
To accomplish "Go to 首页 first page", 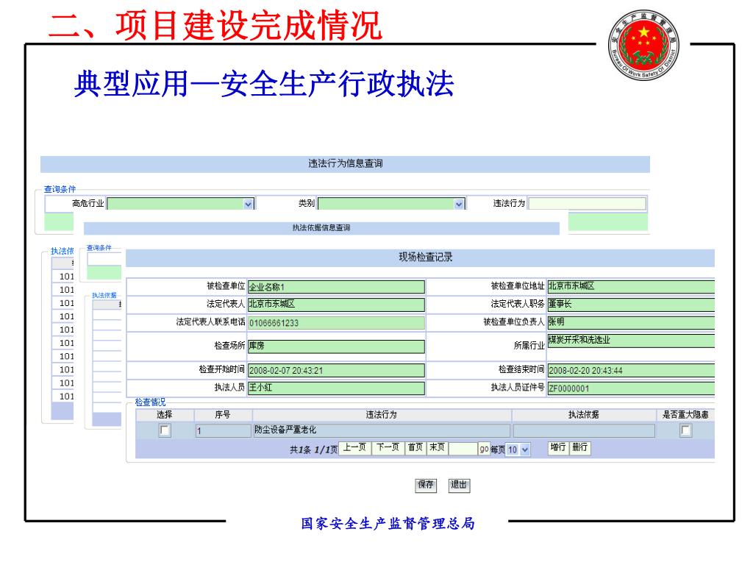I will 415,448.
